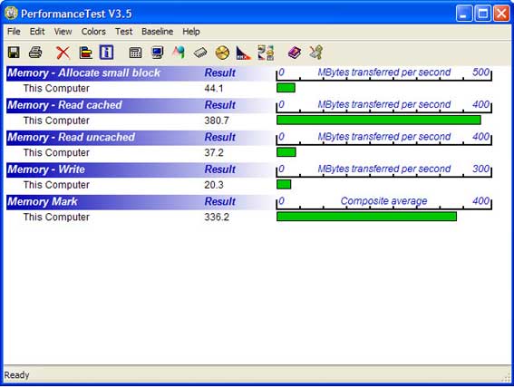Open the Help menu
Viewport: 514px width, 387px height.
click(191, 32)
